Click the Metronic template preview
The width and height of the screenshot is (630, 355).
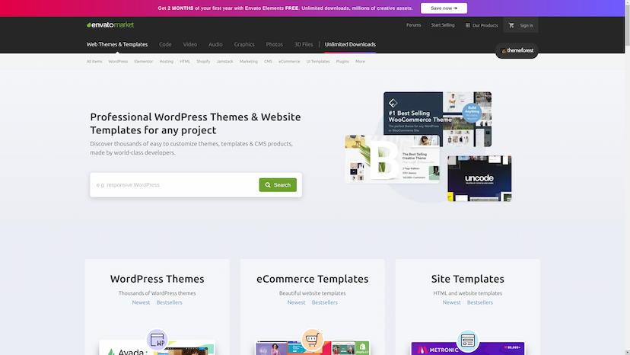468,349
